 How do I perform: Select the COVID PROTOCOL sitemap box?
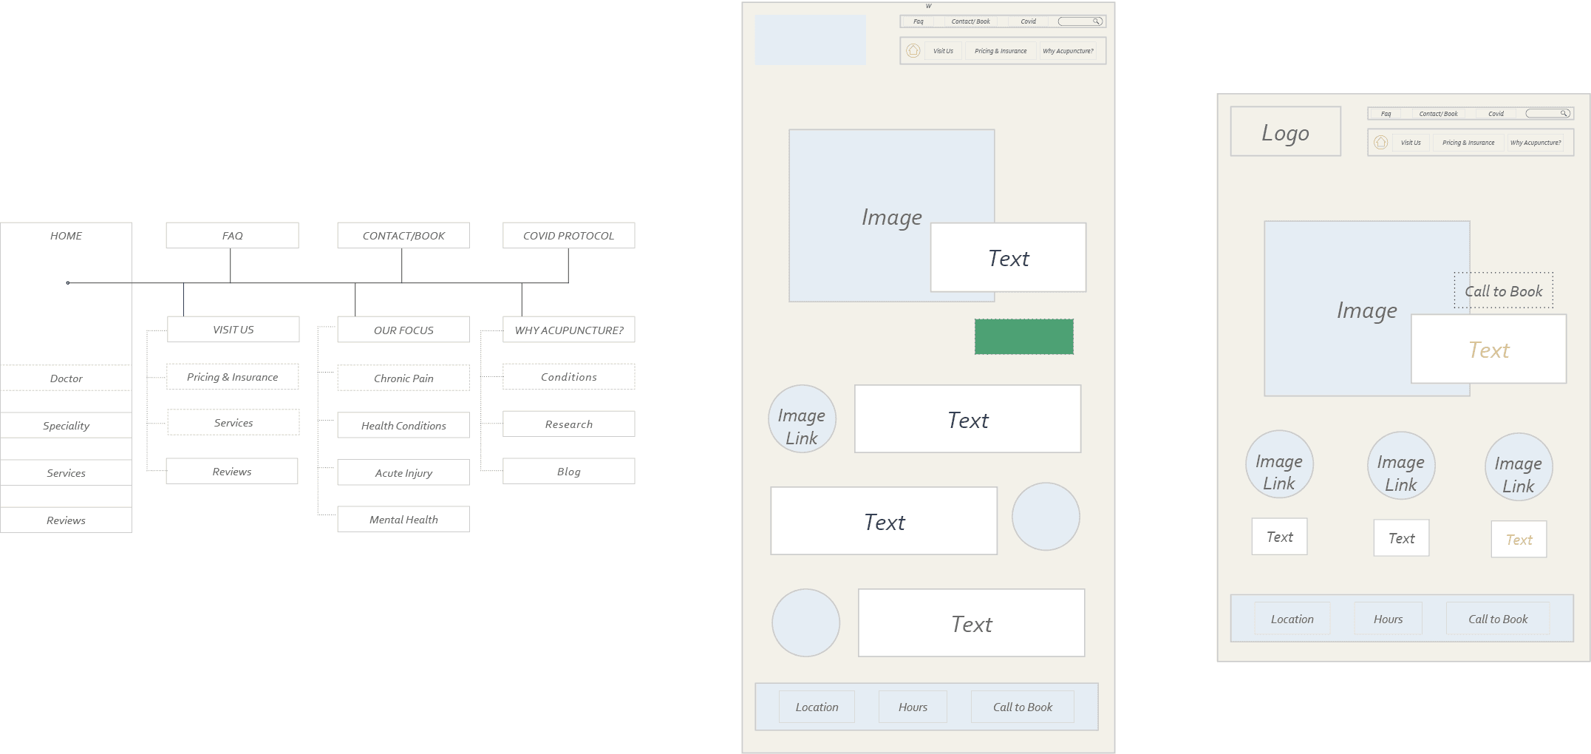568,235
